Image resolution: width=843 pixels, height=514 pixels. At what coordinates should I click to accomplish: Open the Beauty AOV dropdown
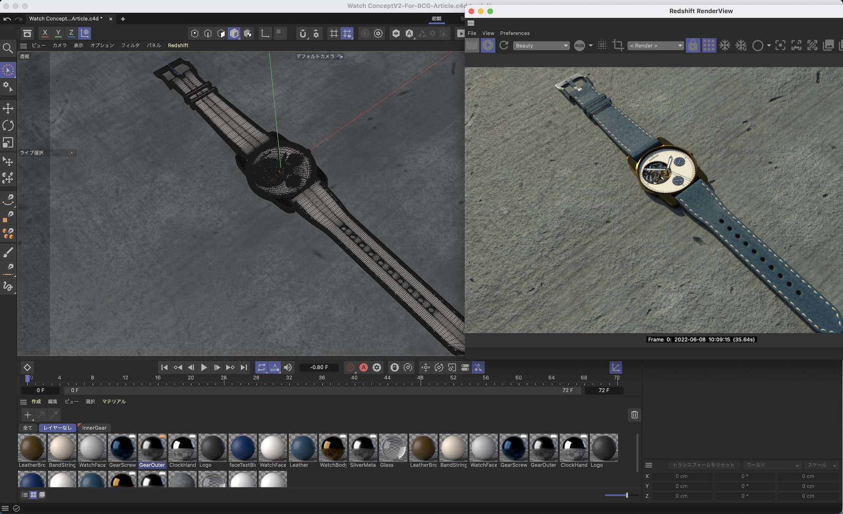(x=541, y=45)
